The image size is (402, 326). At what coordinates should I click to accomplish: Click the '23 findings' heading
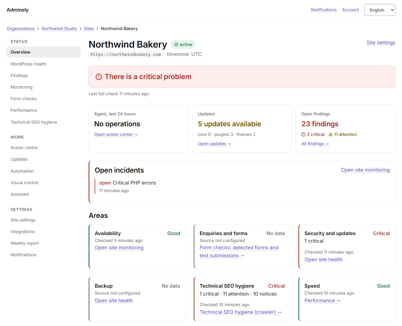pos(320,124)
